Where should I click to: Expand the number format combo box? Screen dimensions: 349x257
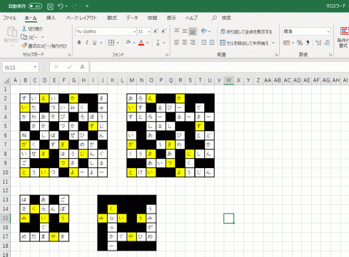(328, 31)
